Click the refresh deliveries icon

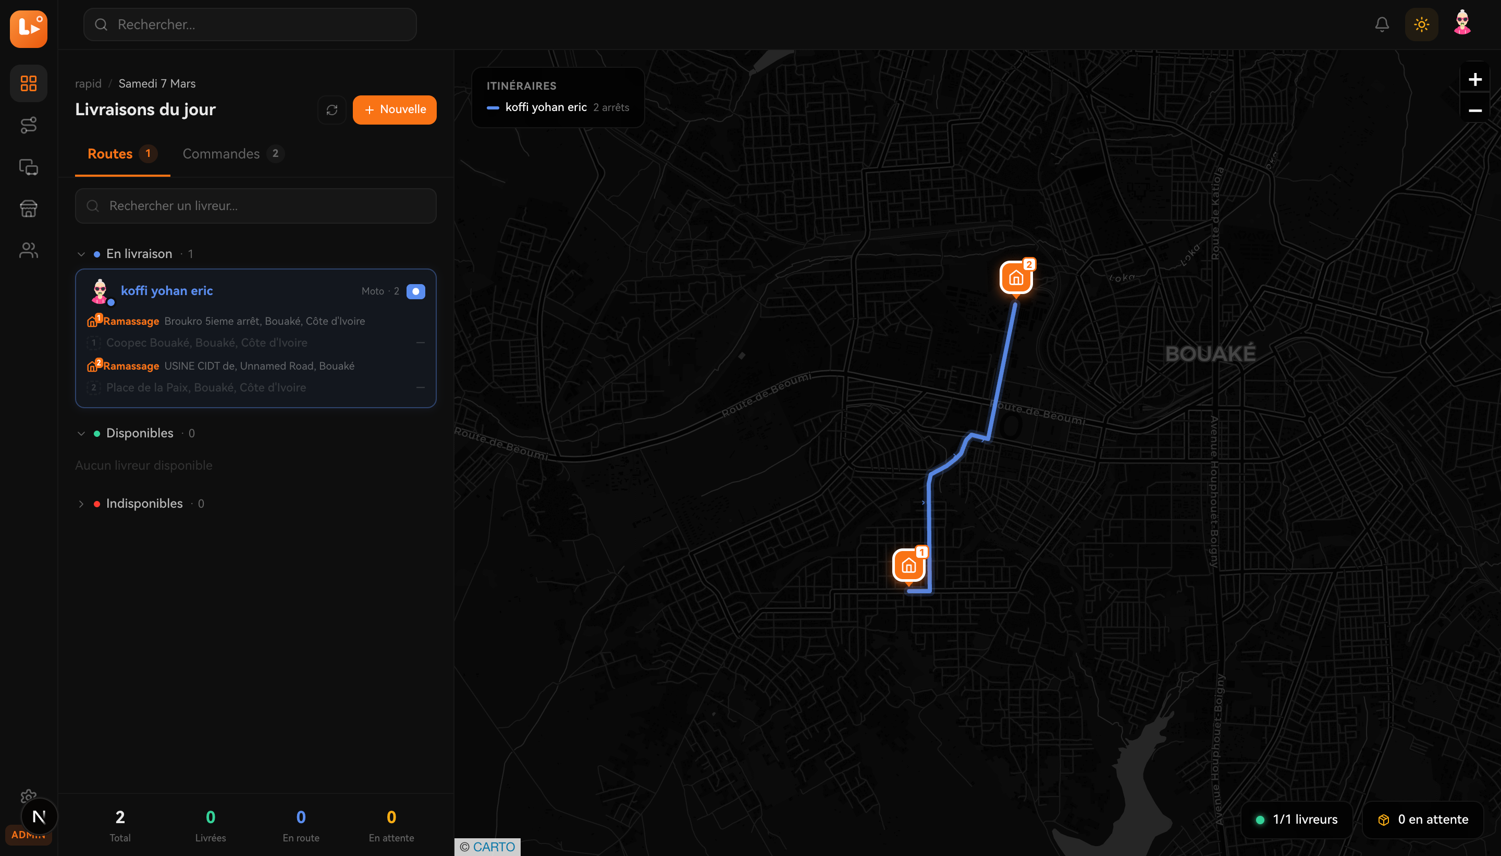(x=331, y=110)
